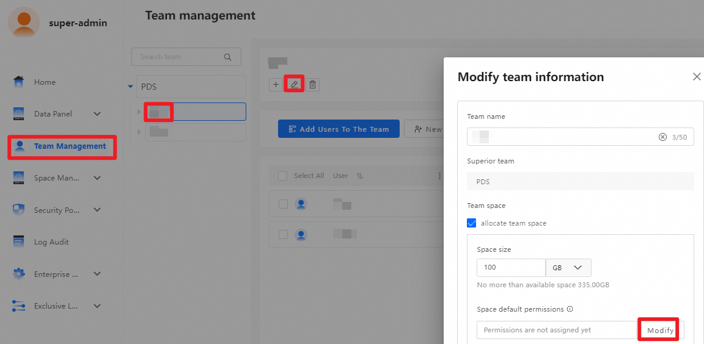Click Add Users To The Team button
Screen dimensions: 704x344
tap(339, 129)
